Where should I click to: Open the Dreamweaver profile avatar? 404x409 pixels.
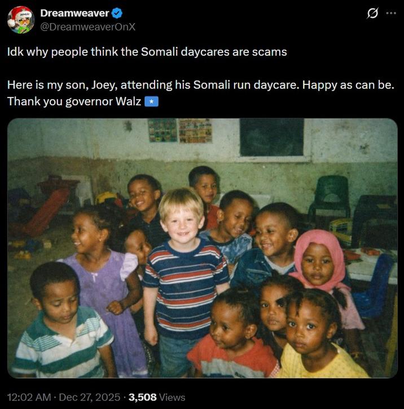(21, 20)
